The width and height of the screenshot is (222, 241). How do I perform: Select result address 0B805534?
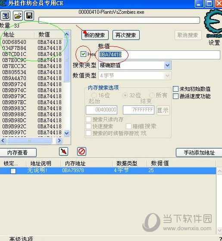click(x=14, y=72)
